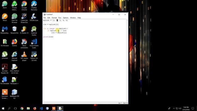Image resolution: width=197 pixels, height=111 pixels.
Task: Minimize the IDLE editor window
Action: click(x=113, y=14)
